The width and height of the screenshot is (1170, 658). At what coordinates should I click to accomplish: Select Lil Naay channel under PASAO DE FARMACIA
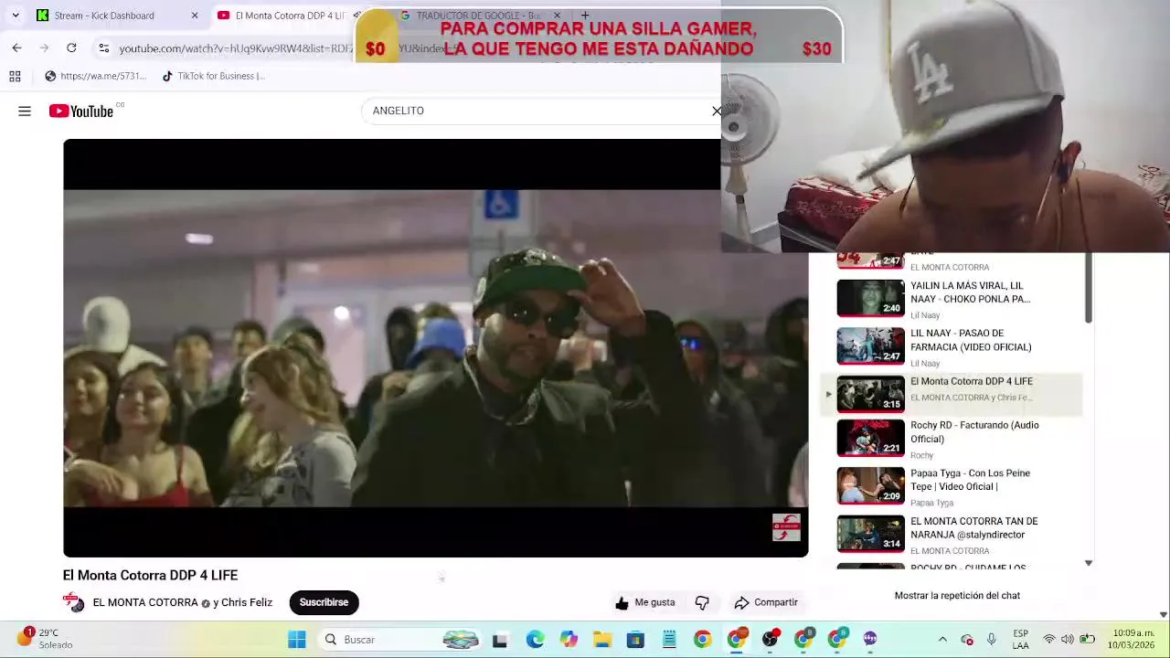tap(925, 364)
